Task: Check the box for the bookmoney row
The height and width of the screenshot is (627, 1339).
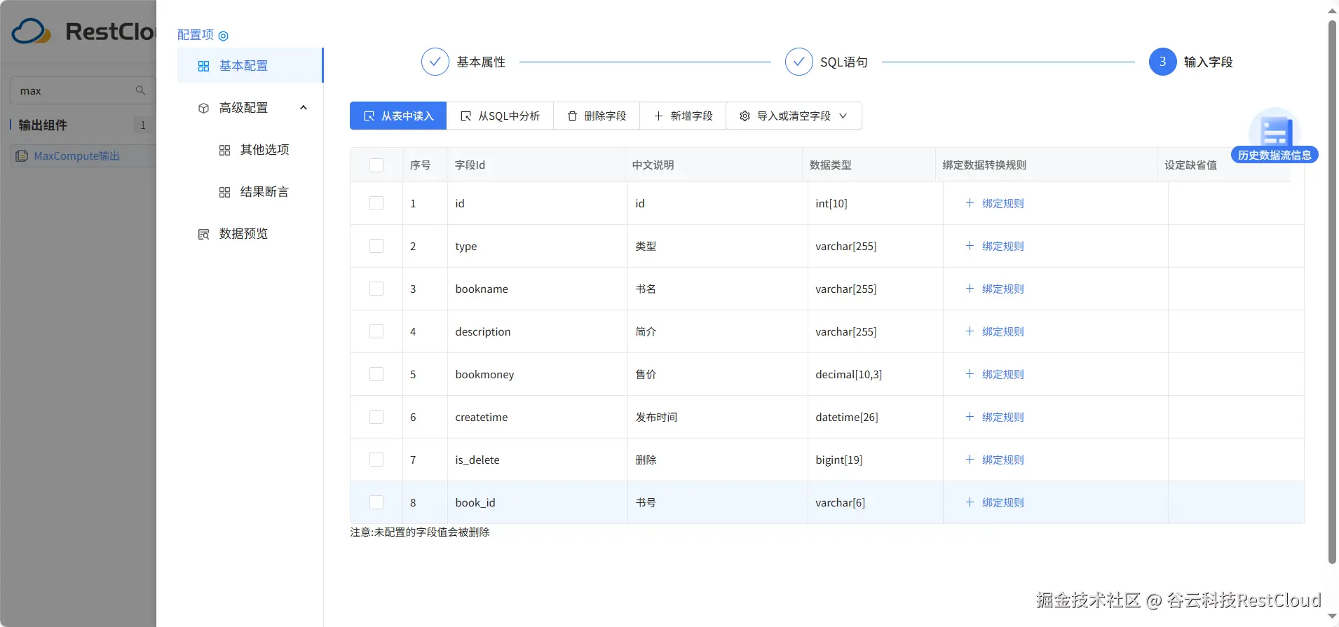Action: click(x=376, y=374)
